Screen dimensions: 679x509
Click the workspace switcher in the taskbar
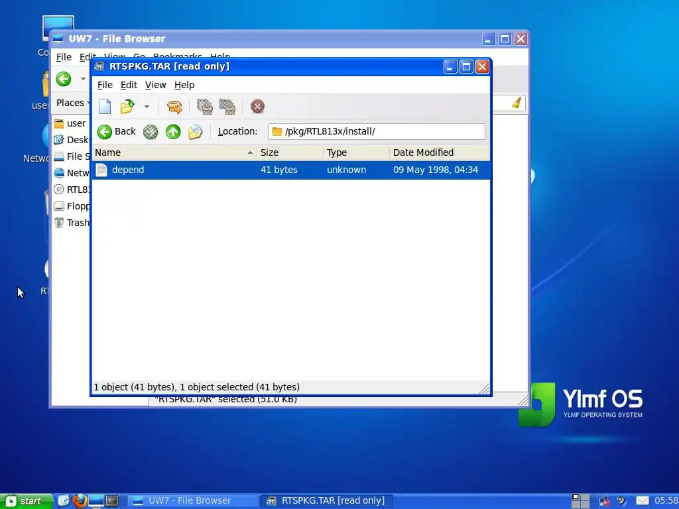[580, 501]
